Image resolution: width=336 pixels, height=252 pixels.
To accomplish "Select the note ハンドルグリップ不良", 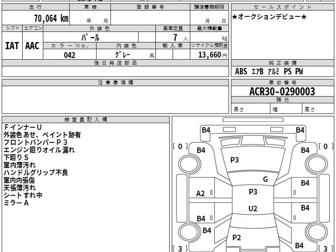I will point(36,172).
